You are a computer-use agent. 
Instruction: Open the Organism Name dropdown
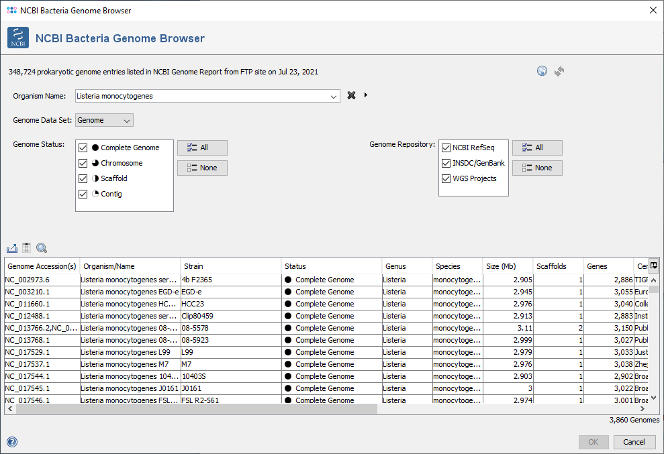334,97
